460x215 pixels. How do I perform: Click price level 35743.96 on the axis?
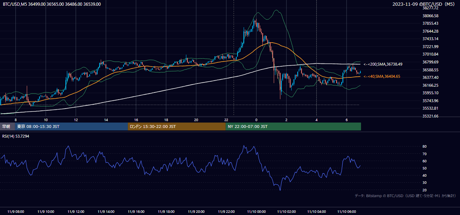pos(430,101)
